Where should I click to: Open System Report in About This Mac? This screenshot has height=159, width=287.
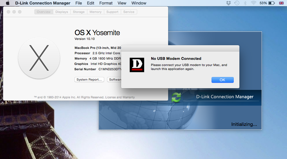[x=89, y=79]
